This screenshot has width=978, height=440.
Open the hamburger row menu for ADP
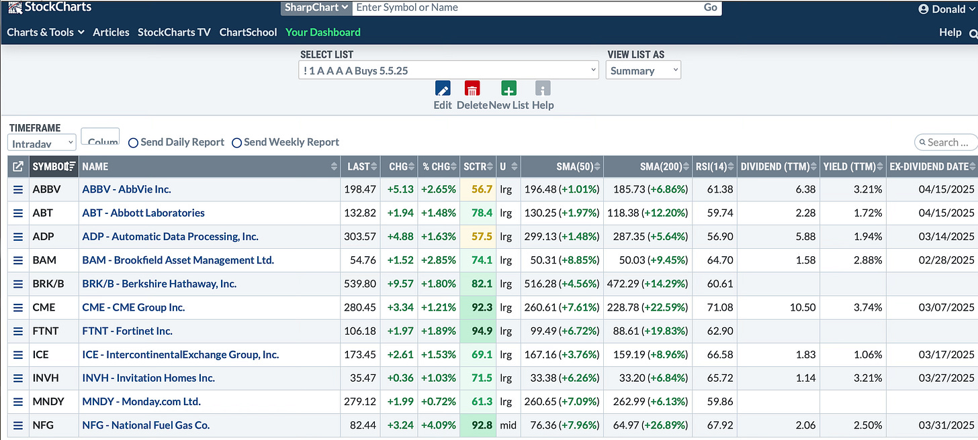click(18, 236)
